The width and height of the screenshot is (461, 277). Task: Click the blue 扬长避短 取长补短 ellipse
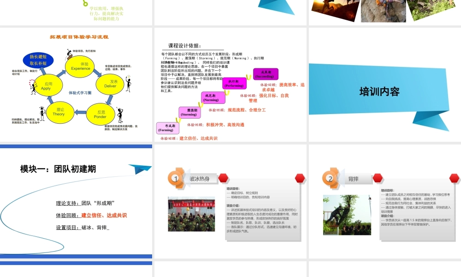pyautogui.click(x=38, y=60)
